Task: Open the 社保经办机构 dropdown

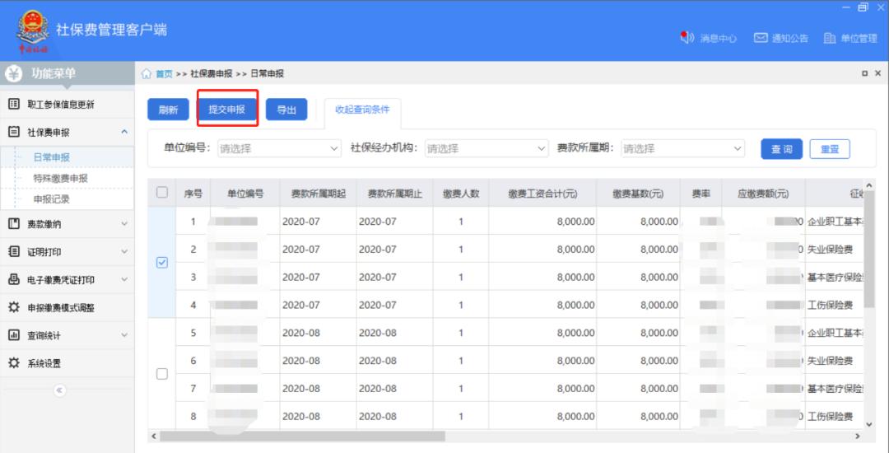Action: 486,149
